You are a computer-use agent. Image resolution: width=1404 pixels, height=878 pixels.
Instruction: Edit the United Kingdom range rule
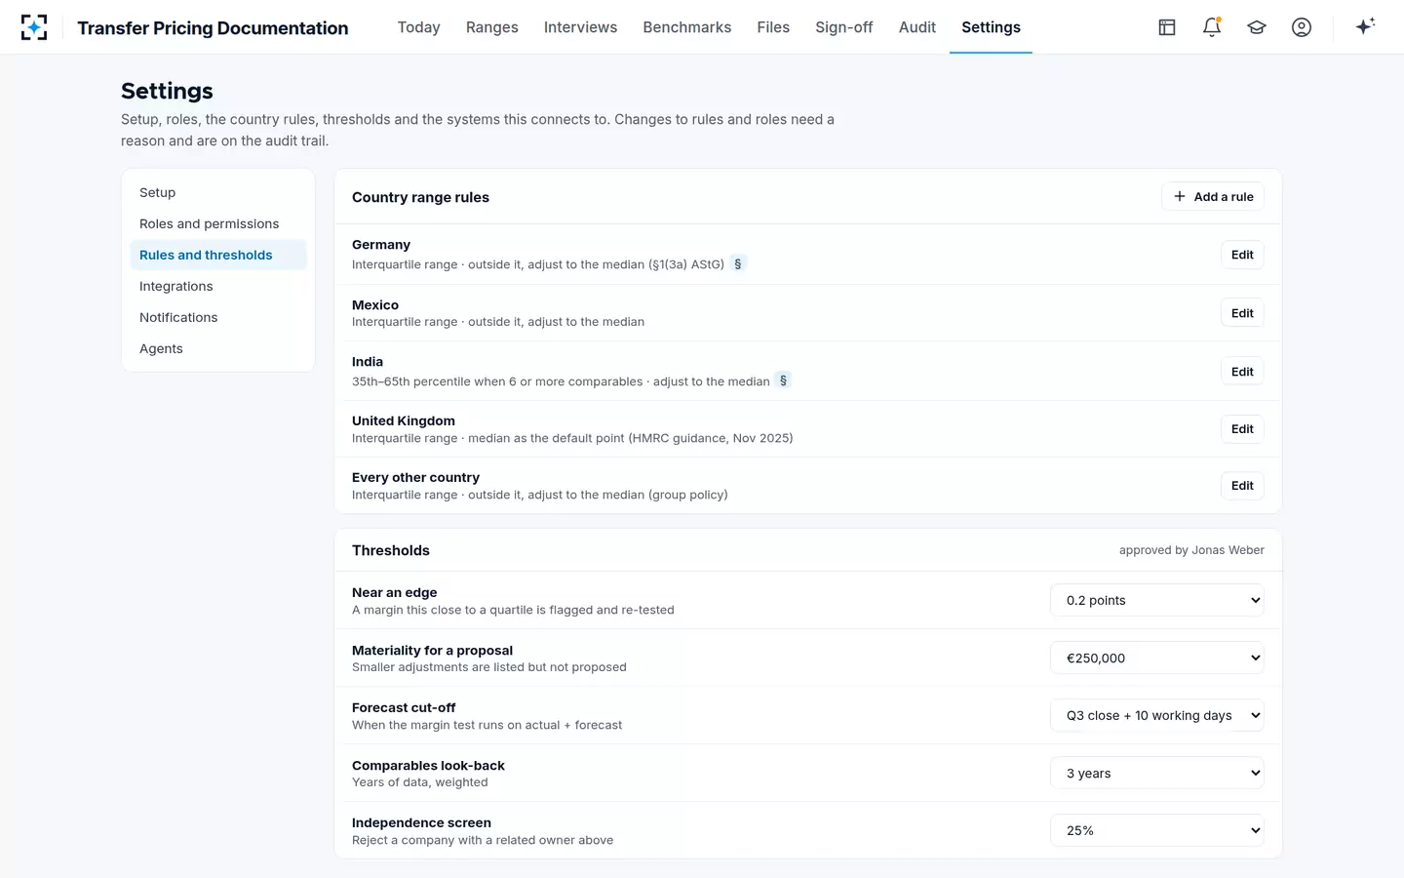[x=1242, y=429]
